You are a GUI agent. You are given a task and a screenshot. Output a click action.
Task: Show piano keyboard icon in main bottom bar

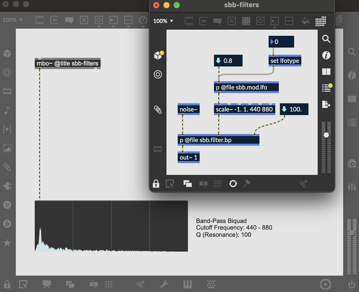(x=187, y=284)
